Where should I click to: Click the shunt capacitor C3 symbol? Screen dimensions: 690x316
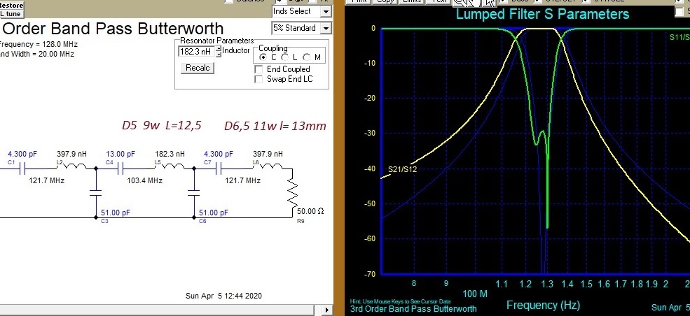click(96, 193)
